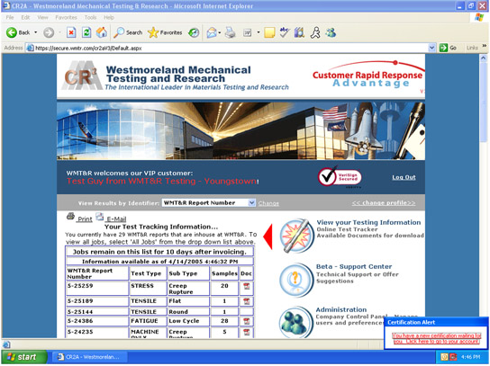Open the Tools menu

pyautogui.click(x=90, y=17)
